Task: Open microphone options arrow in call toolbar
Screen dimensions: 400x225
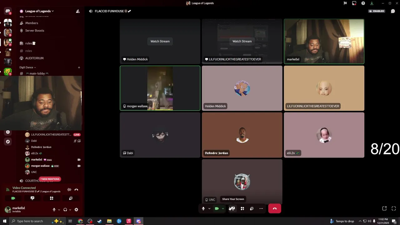Action: click(x=209, y=208)
